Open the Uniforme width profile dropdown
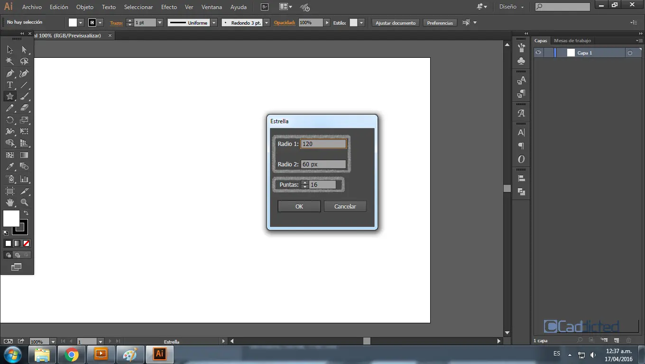Image resolution: width=645 pixels, height=364 pixels. 214,23
